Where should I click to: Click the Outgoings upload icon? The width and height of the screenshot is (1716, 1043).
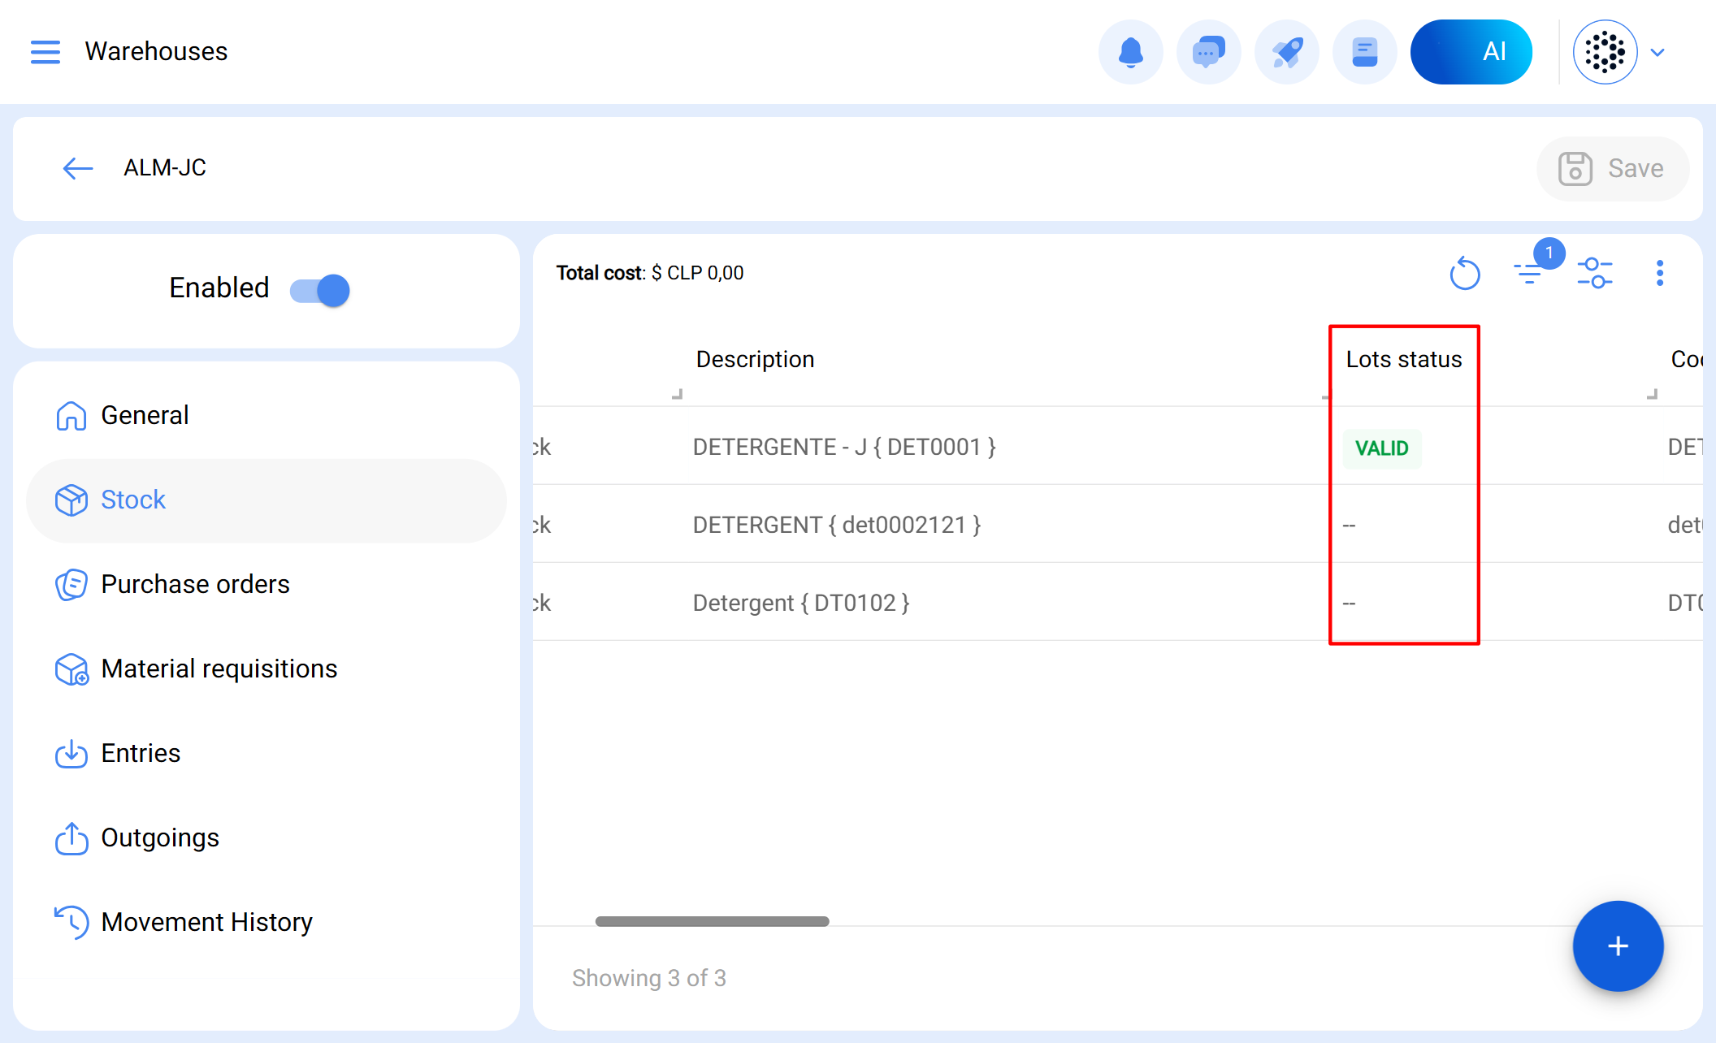tap(71, 837)
